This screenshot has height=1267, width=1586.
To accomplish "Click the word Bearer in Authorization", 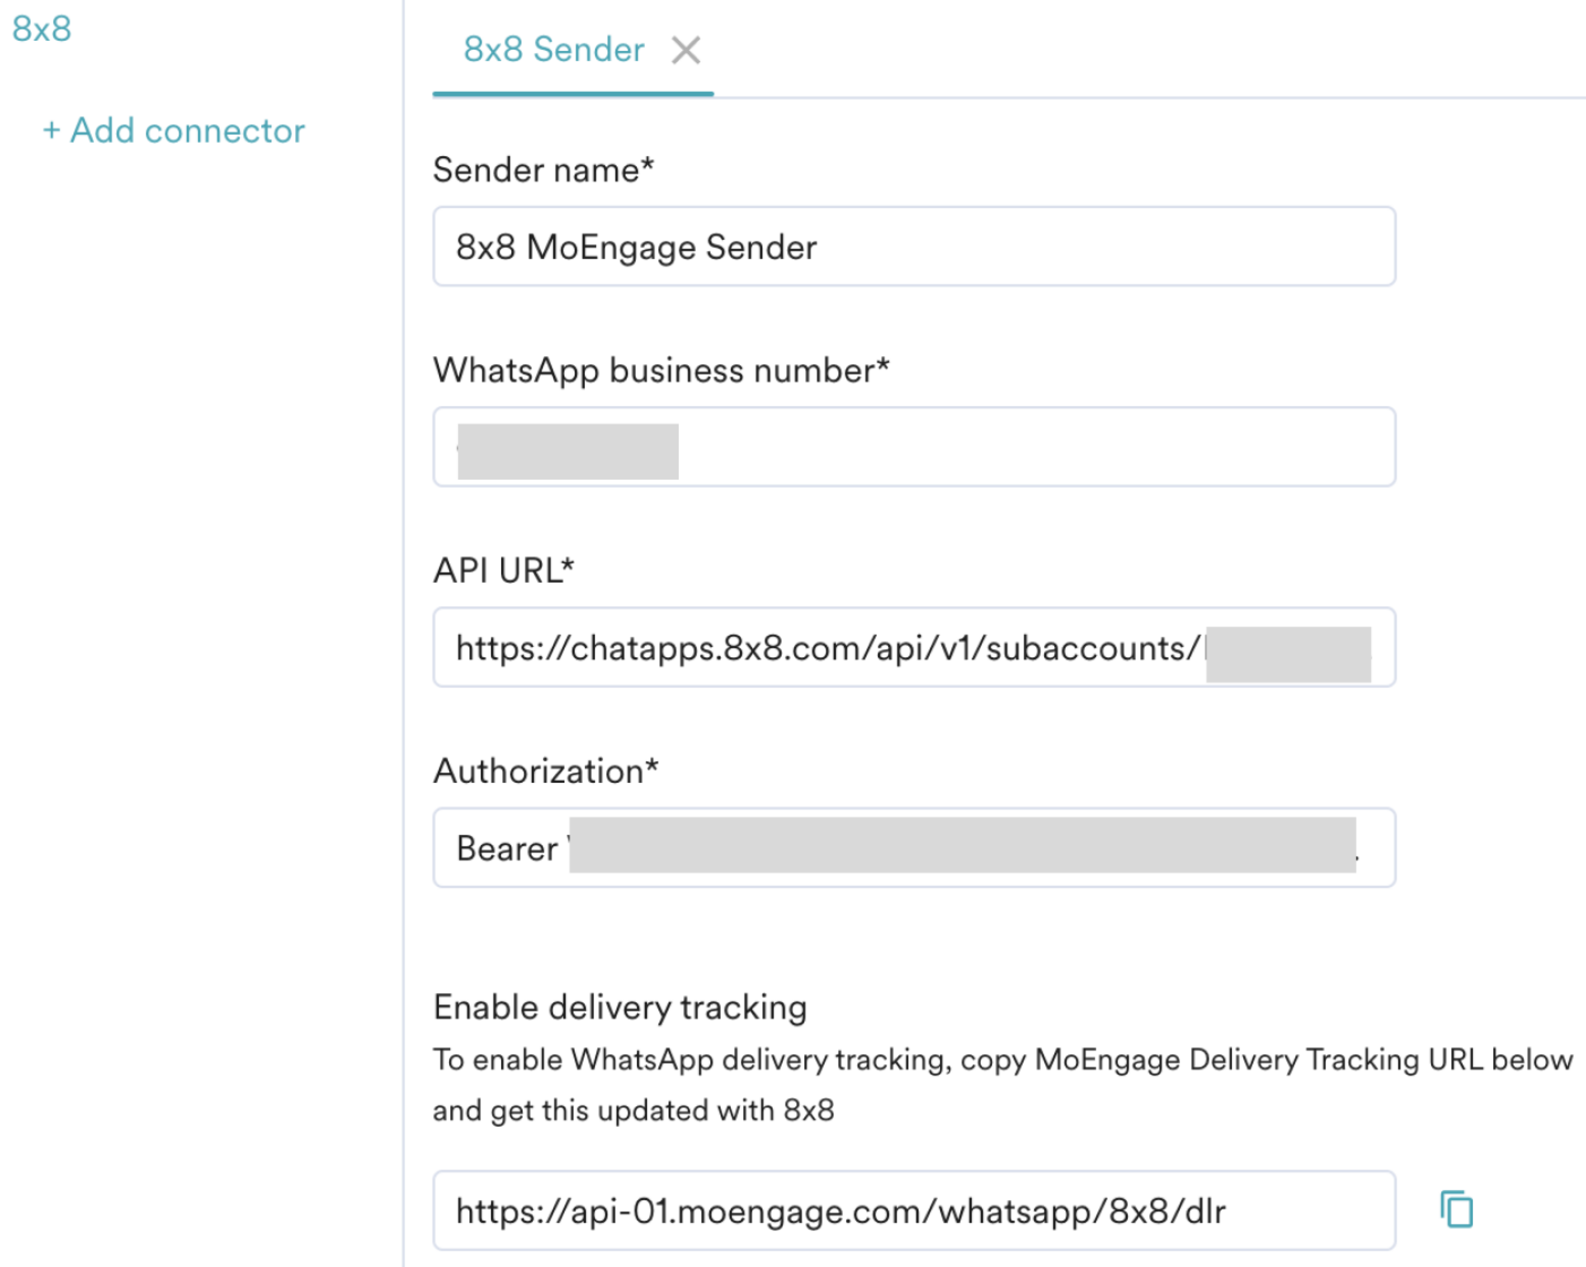I will point(507,849).
